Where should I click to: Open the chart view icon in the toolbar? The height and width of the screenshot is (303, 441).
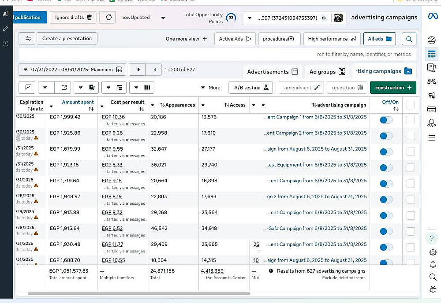pos(28,88)
